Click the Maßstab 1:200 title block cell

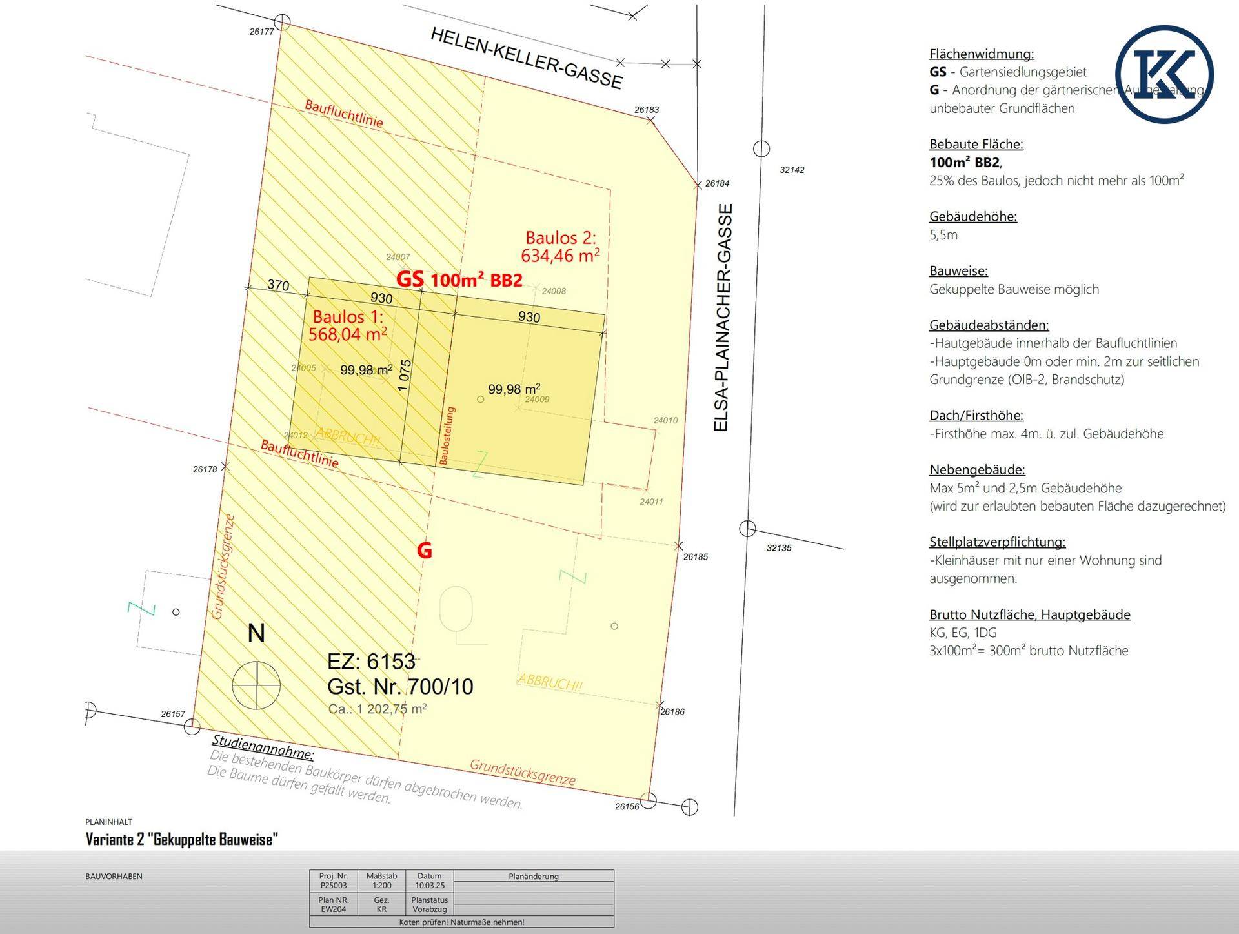[381, 880]
